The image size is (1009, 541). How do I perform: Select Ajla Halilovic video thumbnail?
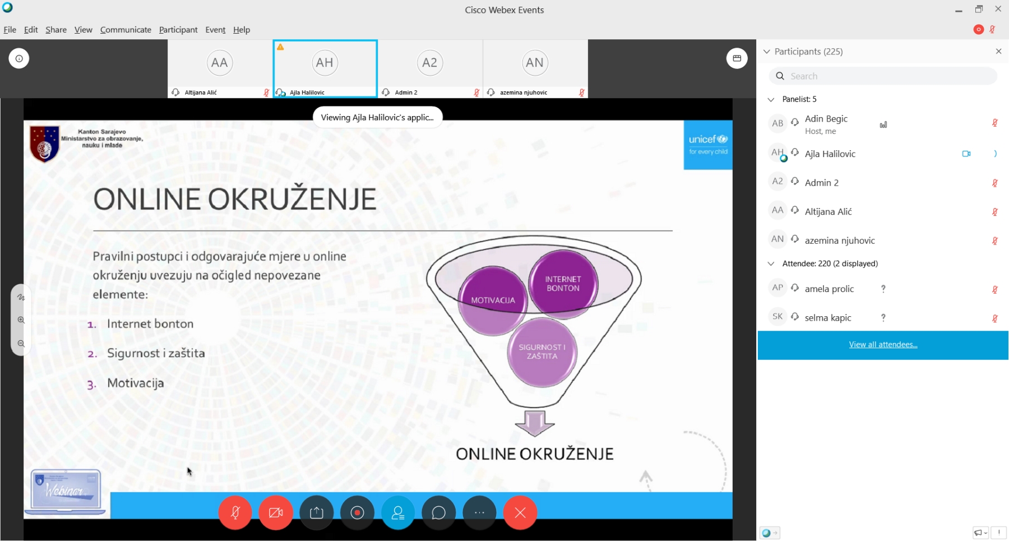(325, 68)
